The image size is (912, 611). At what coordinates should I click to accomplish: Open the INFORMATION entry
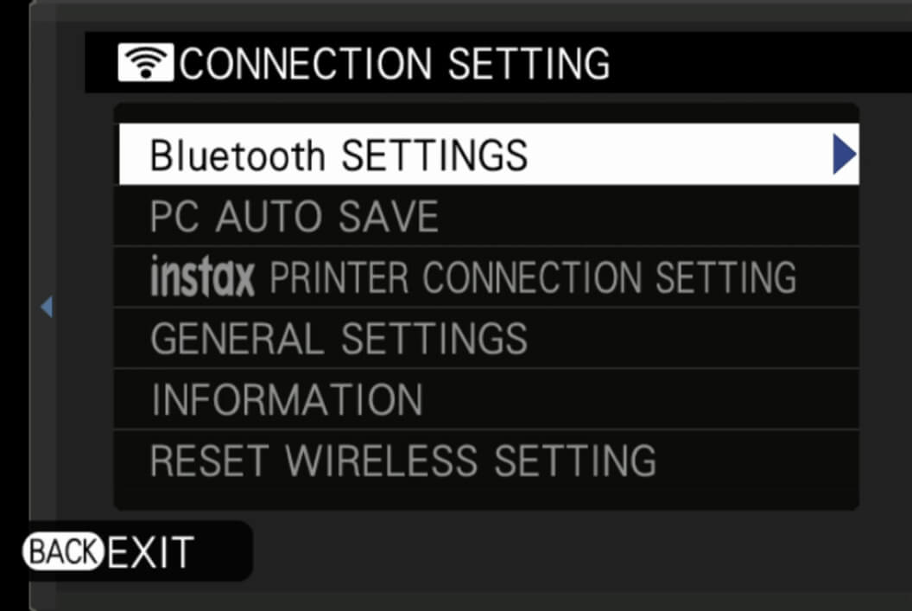click(486, 399)
